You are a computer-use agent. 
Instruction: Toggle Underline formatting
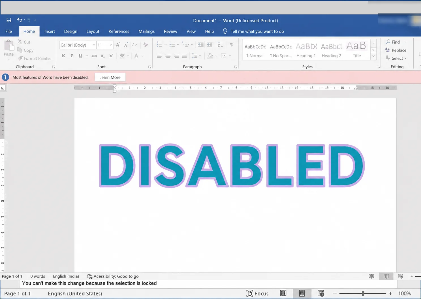point(80,56)
